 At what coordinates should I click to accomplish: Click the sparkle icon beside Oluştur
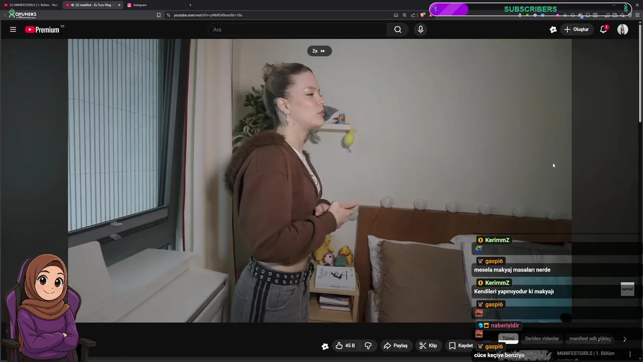[x=553, y=30]
